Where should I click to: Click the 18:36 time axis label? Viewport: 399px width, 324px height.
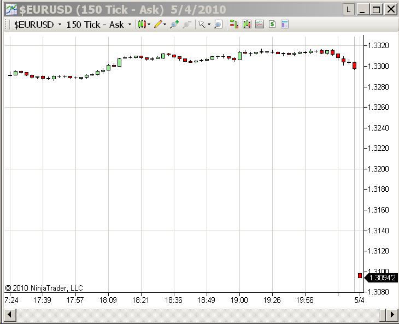tap(174, 300)
